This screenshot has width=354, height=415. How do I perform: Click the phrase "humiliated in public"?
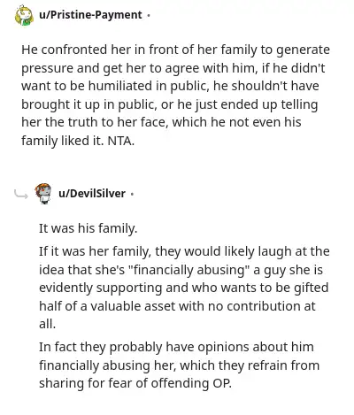pos(149,86)
